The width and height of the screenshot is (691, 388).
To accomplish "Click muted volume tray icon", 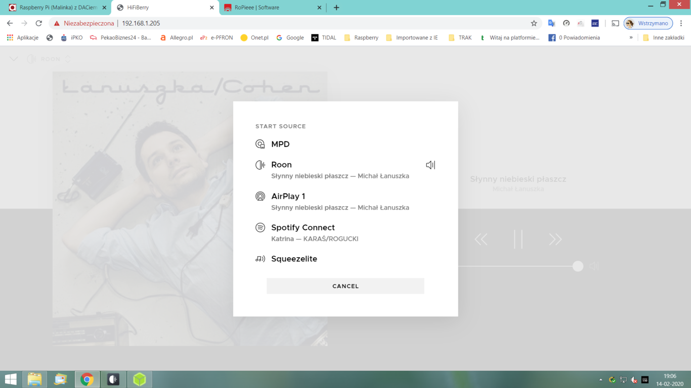I will click(x=634, y=380).
